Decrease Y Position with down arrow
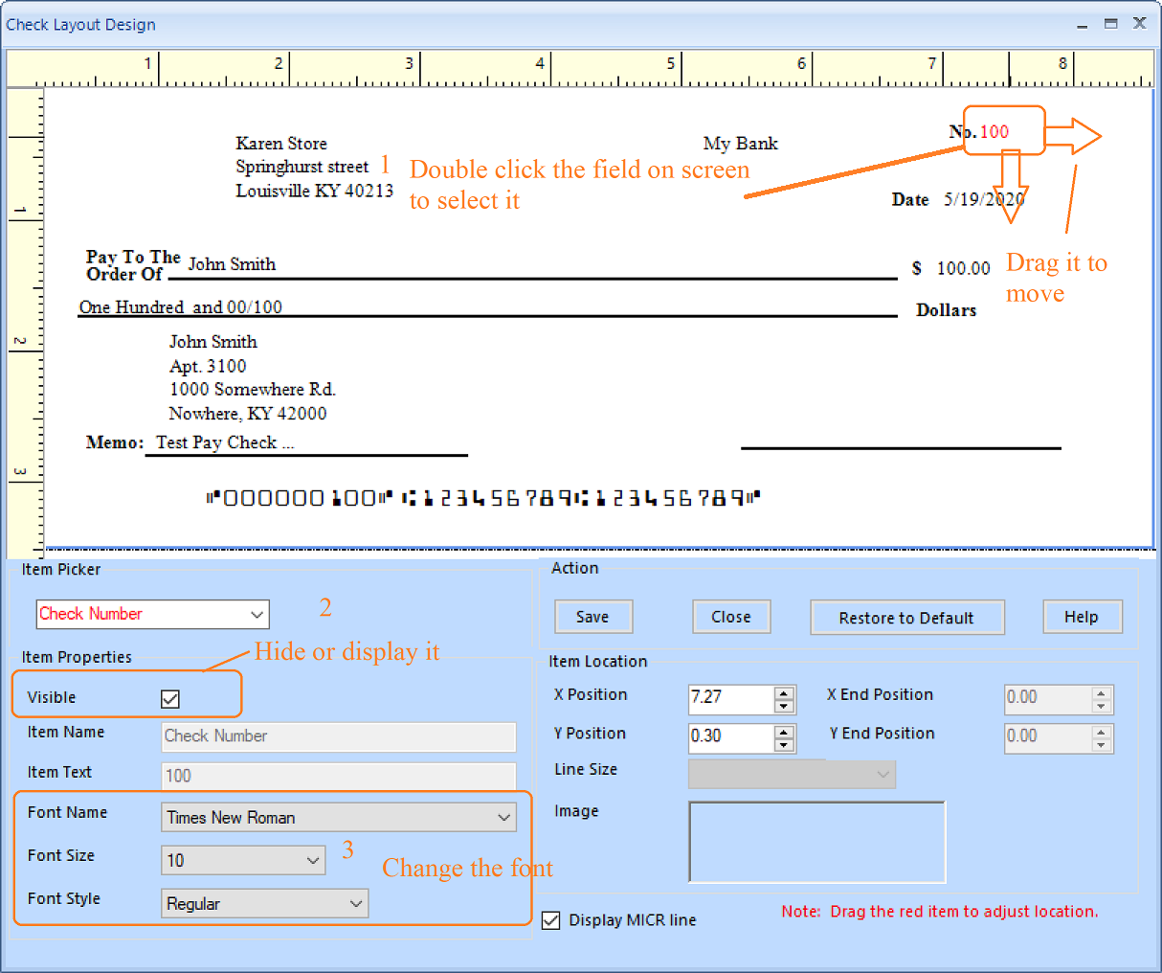Image resolution: width=1162 pixels, height=973 pixels. click(x=784, y=745)
